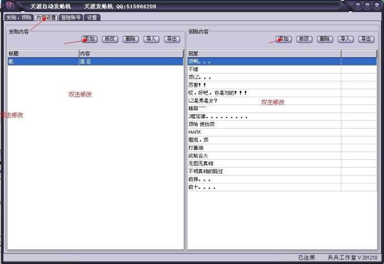Click the 标题 column header
The width and height of the screenshot is (384, 264).
tap(43, 53)
